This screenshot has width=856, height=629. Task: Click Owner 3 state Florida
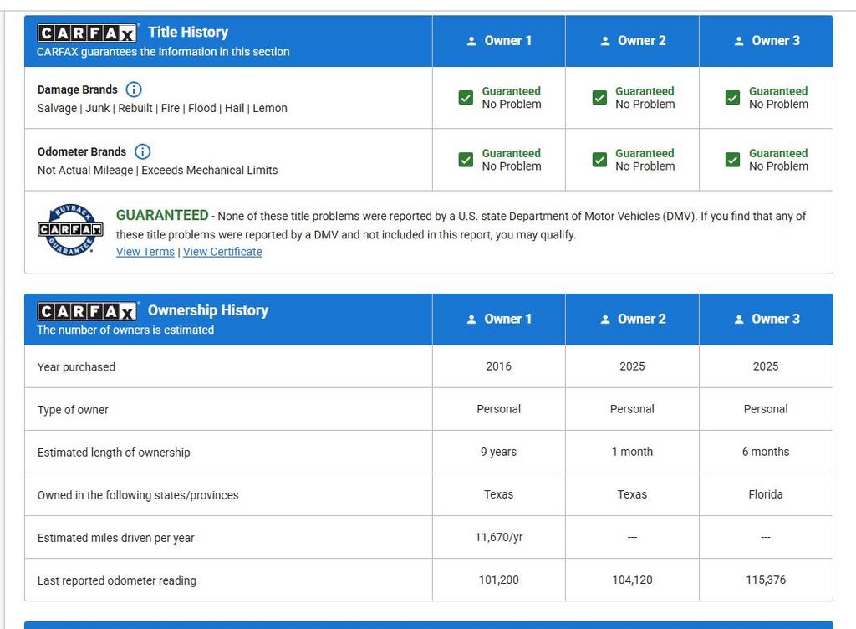click(x=766, y=494)
